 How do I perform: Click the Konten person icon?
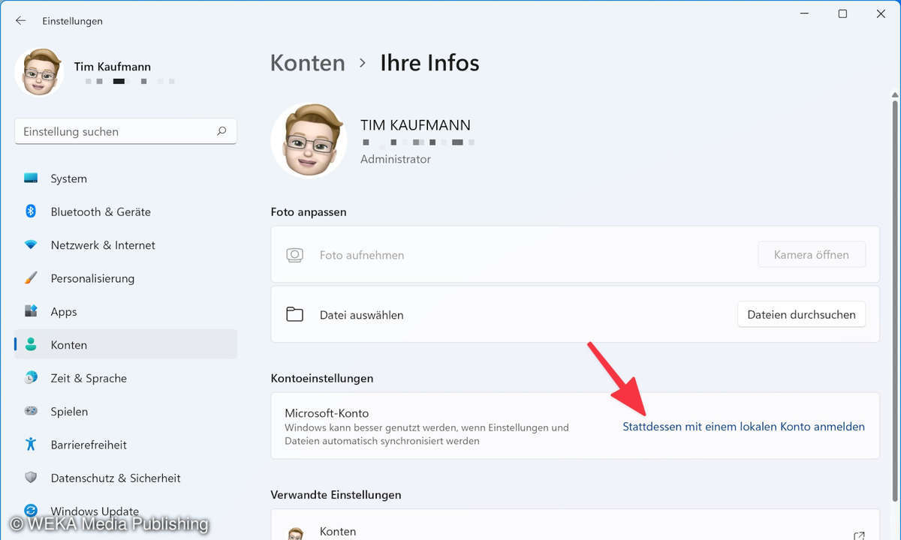pyautogui.click(x=31, y=344)
